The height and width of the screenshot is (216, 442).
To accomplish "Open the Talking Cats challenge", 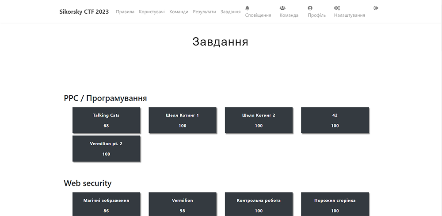I will click(106, 120).
